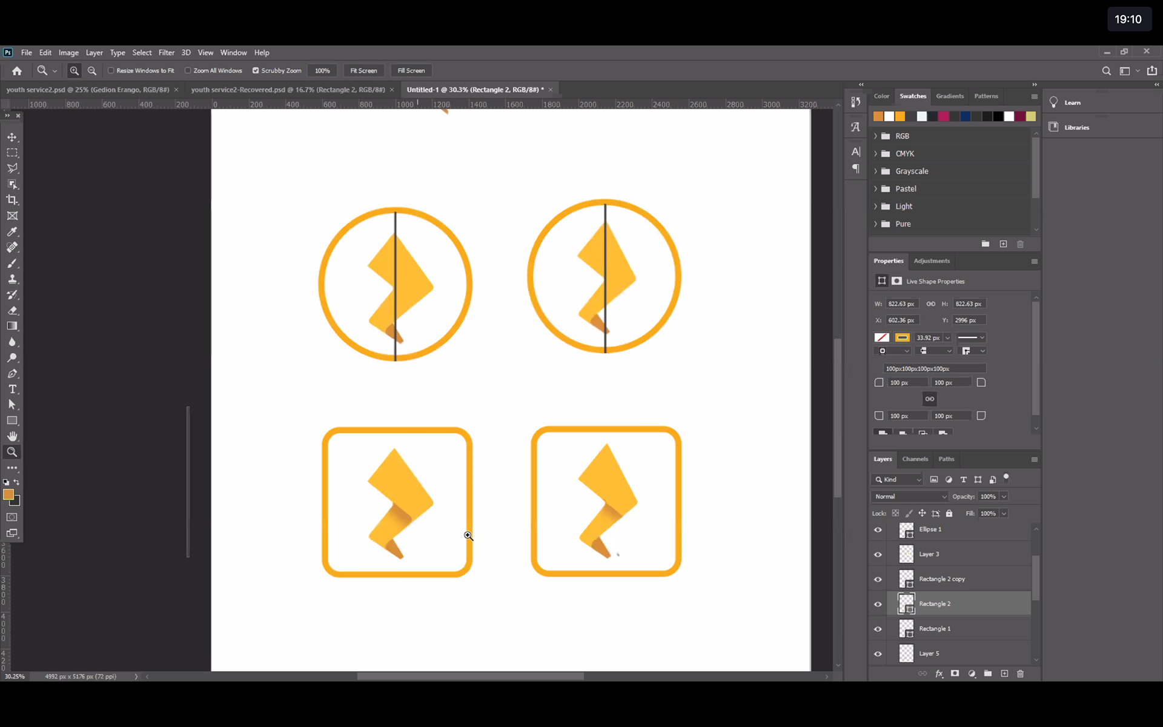1163x727 pixels.
Task: Switch to youth service2.psd document tab
Action: tap(88, 90)
